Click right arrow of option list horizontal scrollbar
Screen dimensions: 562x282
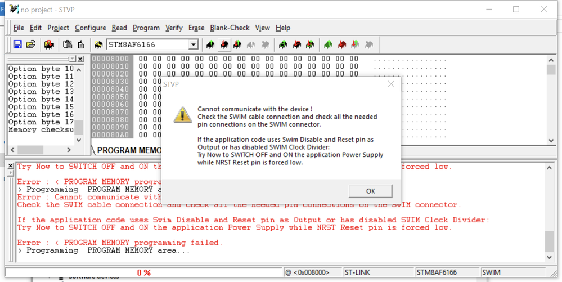[69, 150]
